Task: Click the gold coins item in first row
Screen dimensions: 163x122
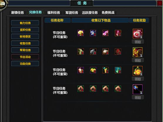Action: [x=81, y=33]
